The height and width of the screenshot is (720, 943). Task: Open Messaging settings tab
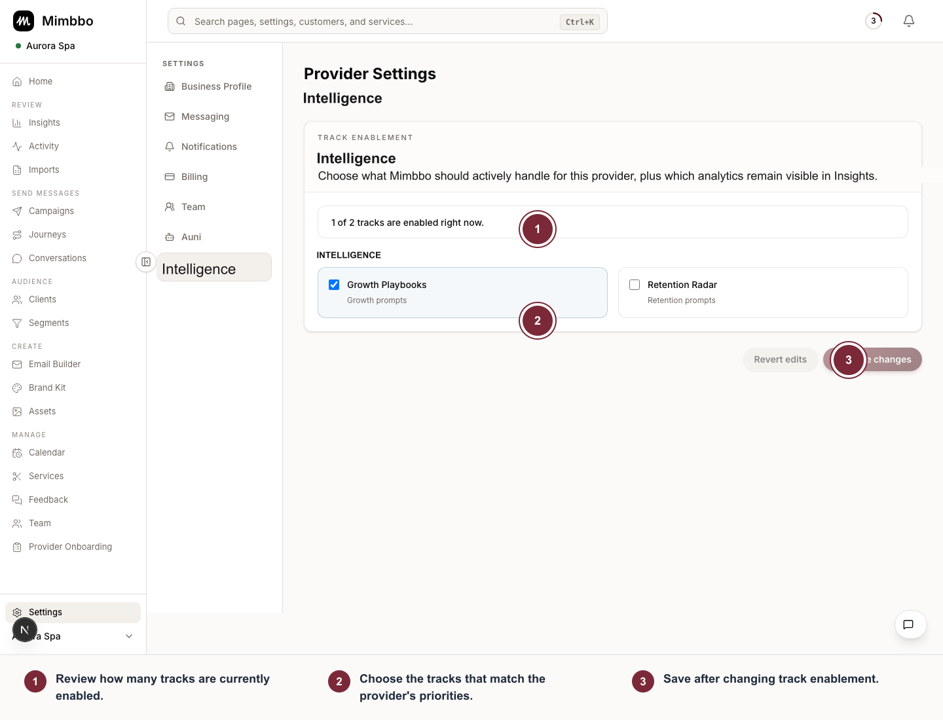coord(214,117)
